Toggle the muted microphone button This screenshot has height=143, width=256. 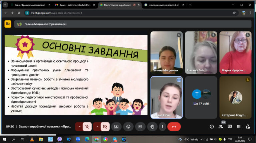pyautogui.click(x=87, y=127)
